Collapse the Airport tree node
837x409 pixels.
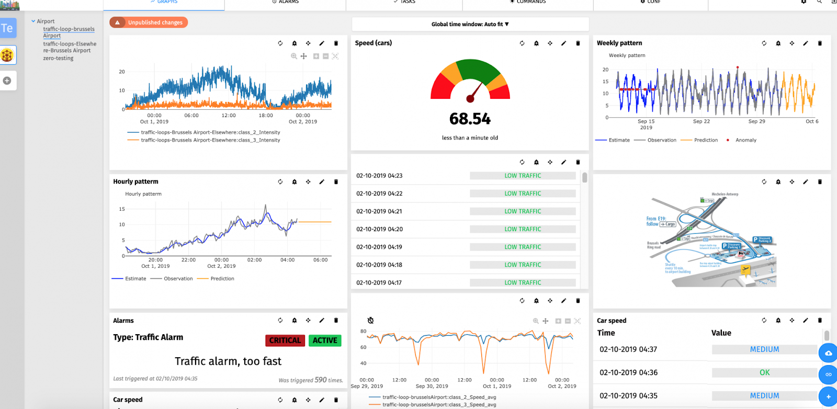33,21
